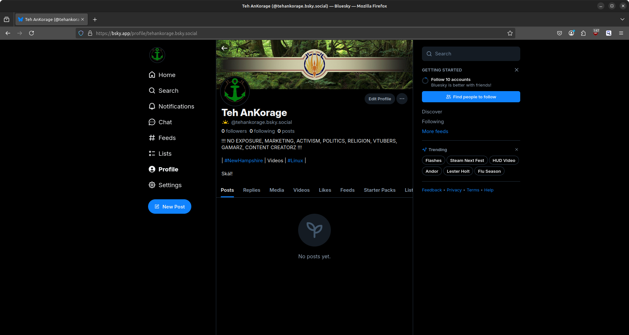Image resolution: width=629 pixels, height=335 pixels.
Task: Open the Flashes trending topic
Action: coord(433,160)
